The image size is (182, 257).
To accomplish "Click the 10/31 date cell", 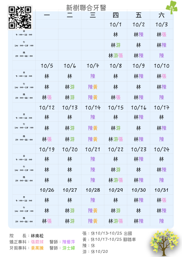I will tap(162, 190).
